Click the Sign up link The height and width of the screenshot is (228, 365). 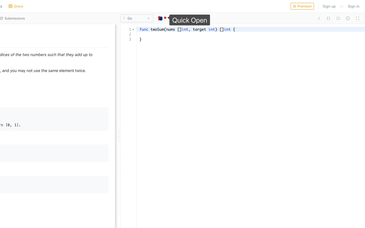[329, 6]
